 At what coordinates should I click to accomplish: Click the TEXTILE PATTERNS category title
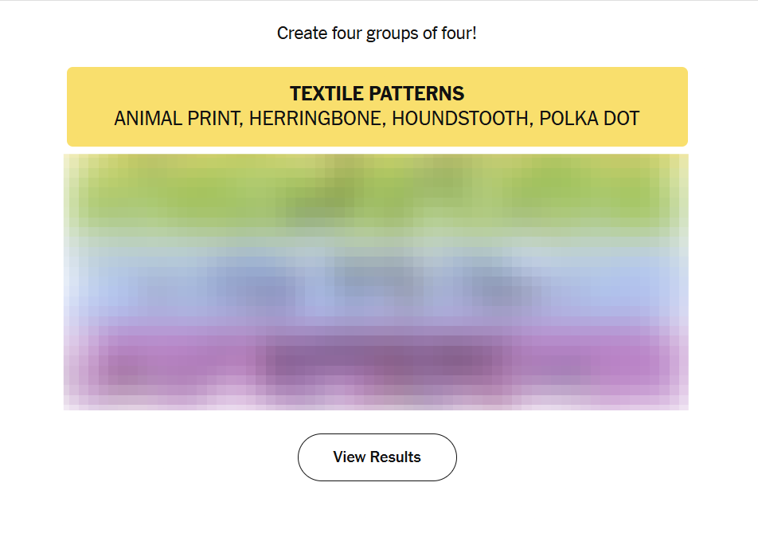(377, 93)
